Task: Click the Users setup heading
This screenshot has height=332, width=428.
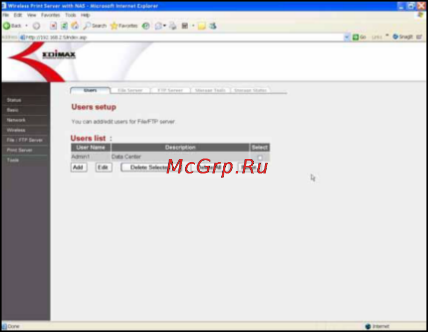Action: pyautogui.click(x=94, y=107)
